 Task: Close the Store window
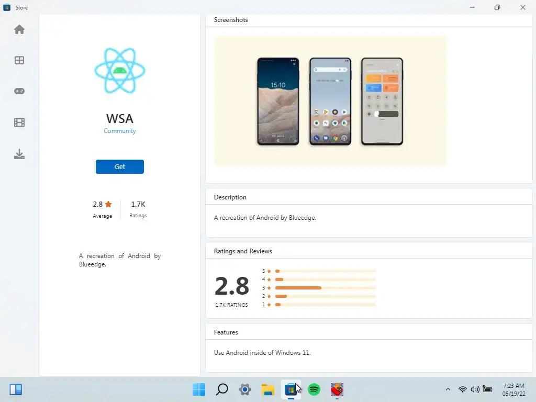tap(523, 7)
